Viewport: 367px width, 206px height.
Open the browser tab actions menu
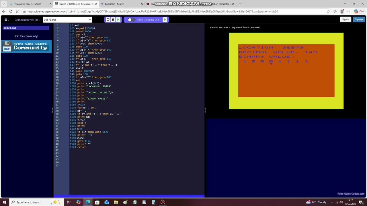pyautogui.click(x=4, y=4)
